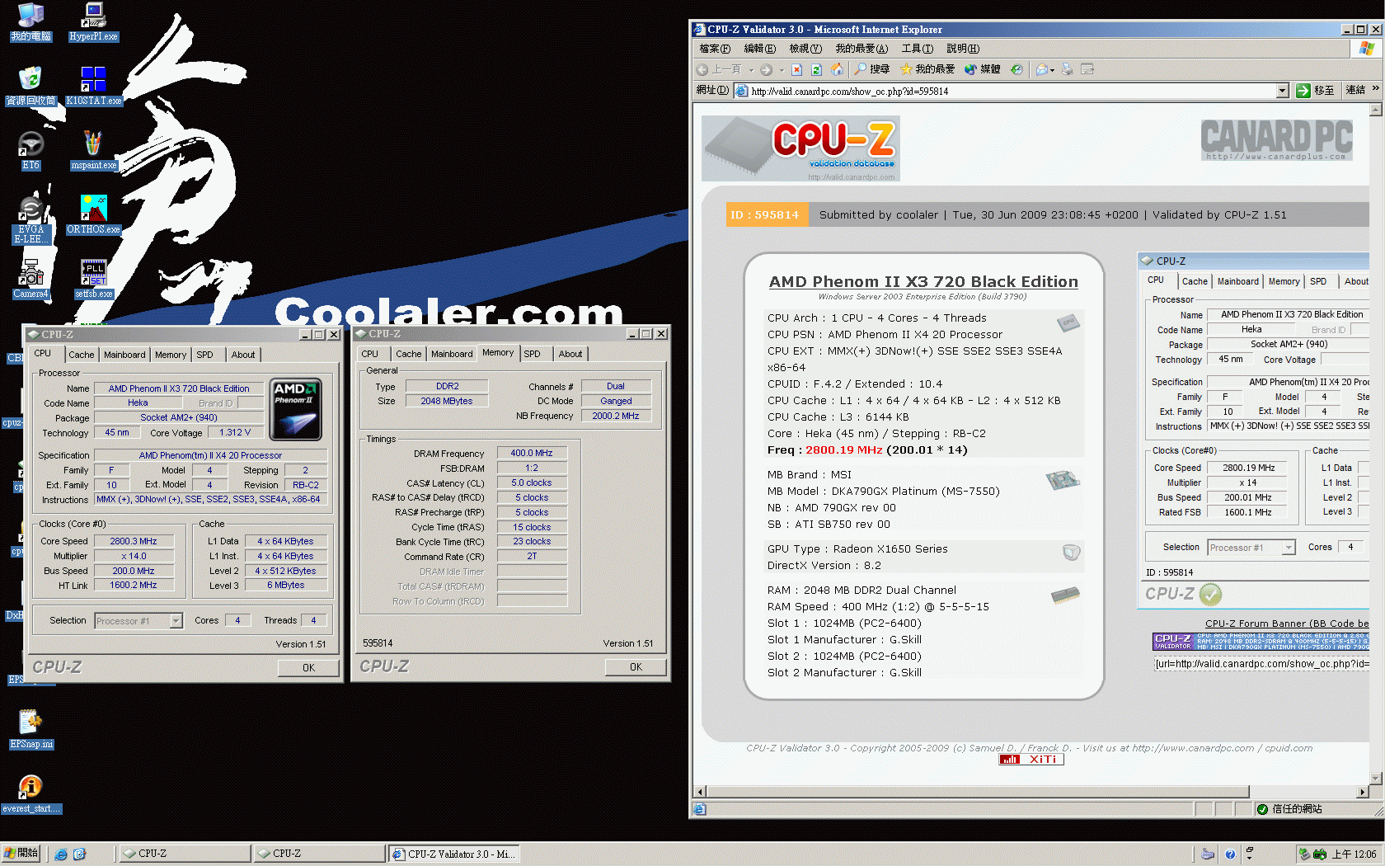Open the IE Media toolbar button
1385x866 pixels.
click(982, 69)
